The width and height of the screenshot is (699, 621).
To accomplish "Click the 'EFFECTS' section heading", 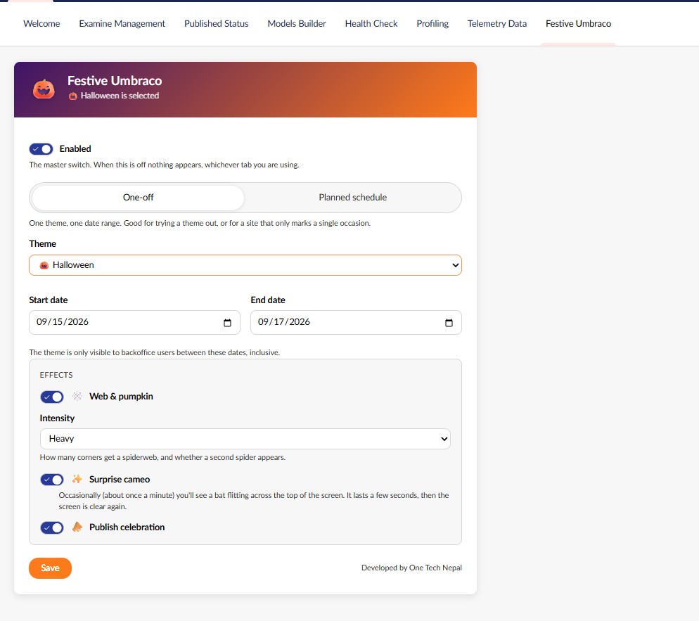I will 56,375.
